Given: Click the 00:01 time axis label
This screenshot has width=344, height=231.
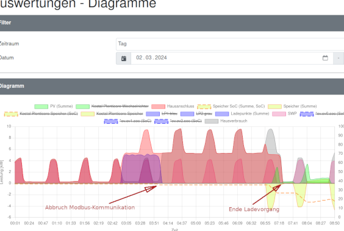Looking at the screenshot, I should tap(15, 223).
